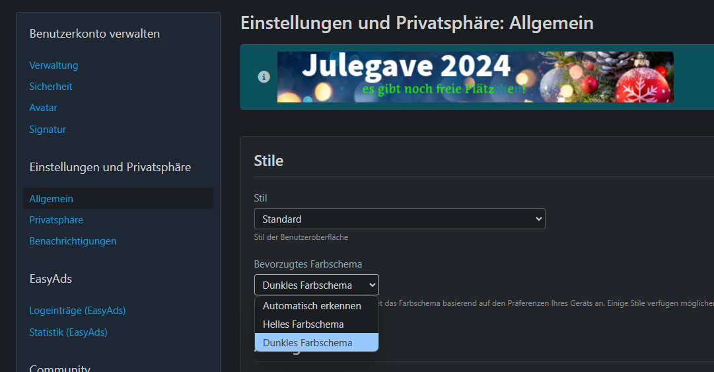Click the Bevorzugtes Farbschema field label
The height and width of the screenshot is (372, 714).
coord(308,264)
